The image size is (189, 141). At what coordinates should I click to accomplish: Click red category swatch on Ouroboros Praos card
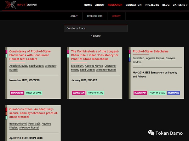tap(6, 110)
